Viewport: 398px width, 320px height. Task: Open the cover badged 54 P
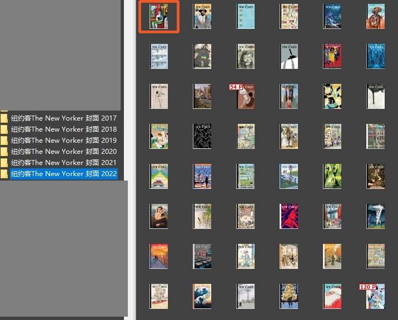[x=246, y=97]
